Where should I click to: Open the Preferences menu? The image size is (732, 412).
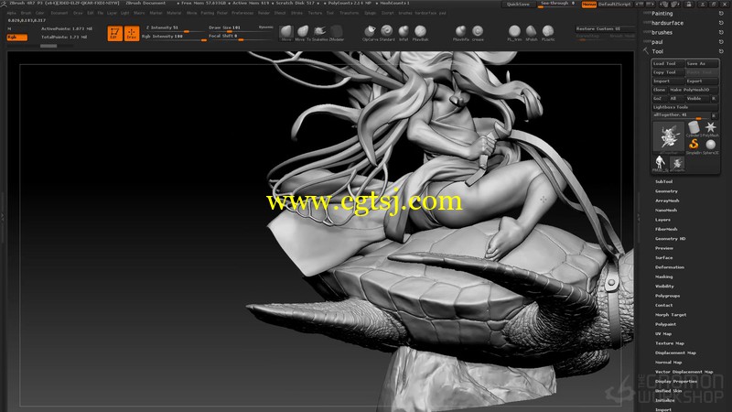tap(242, 13)
